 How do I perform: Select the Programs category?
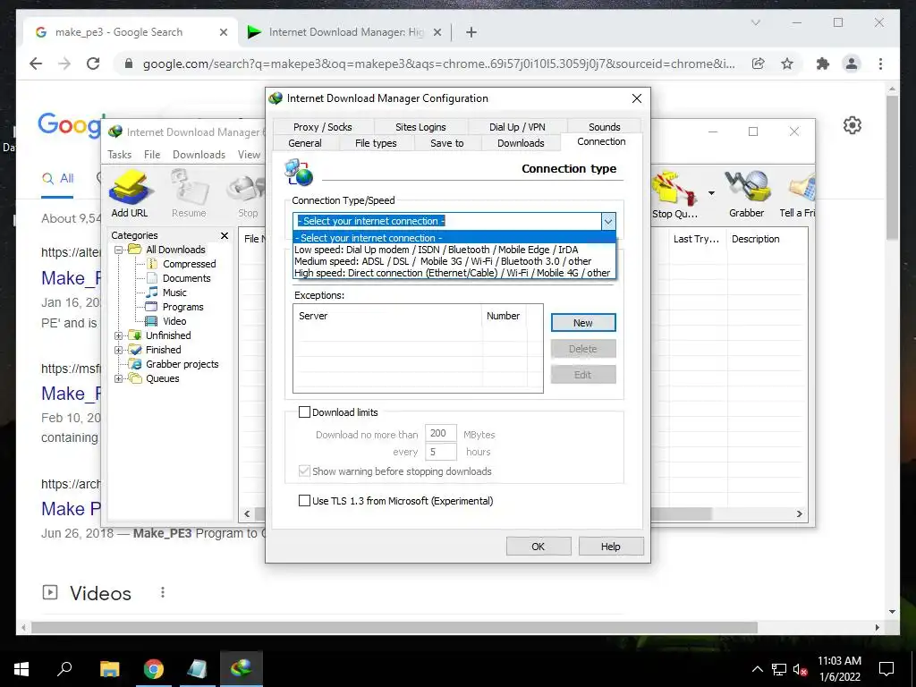pos(182,308)
